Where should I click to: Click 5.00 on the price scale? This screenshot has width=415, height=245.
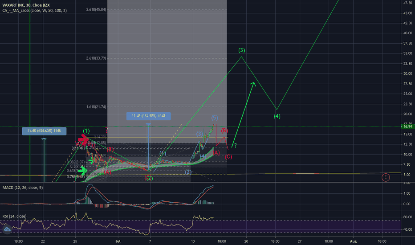pos(407,175)
